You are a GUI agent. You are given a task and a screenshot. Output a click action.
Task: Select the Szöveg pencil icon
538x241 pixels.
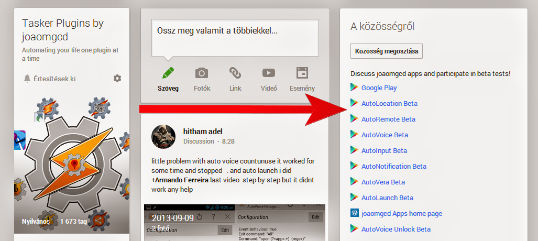[168, 73]
